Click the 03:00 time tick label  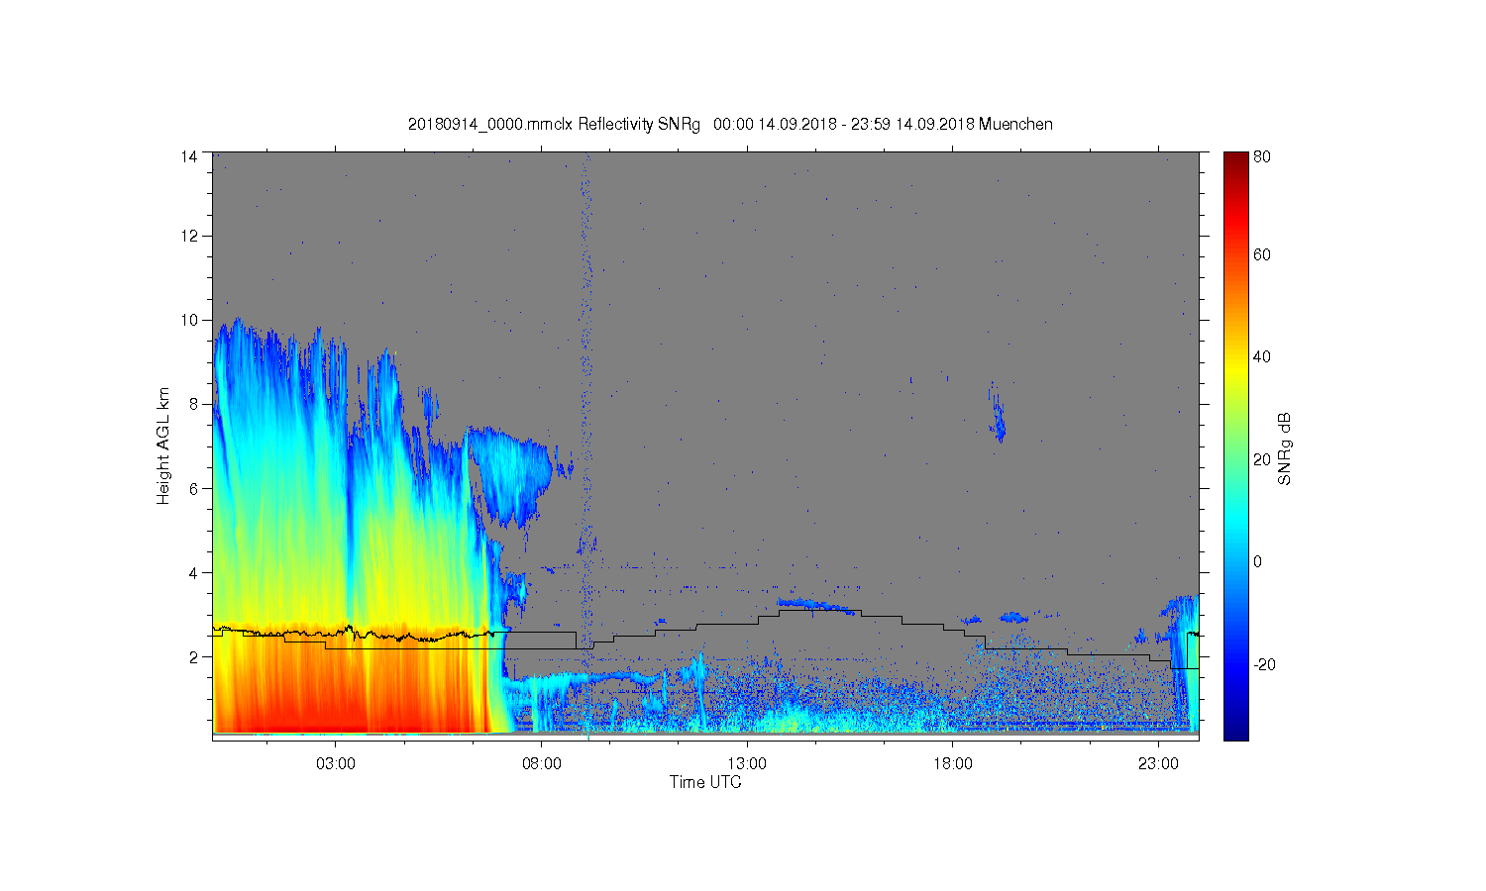tap(335, 764)
